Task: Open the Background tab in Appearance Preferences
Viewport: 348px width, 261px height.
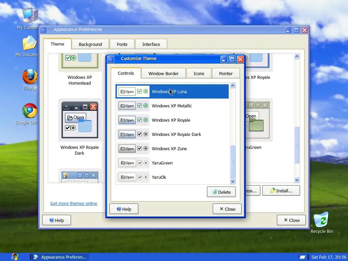Action: coord(90,44)
